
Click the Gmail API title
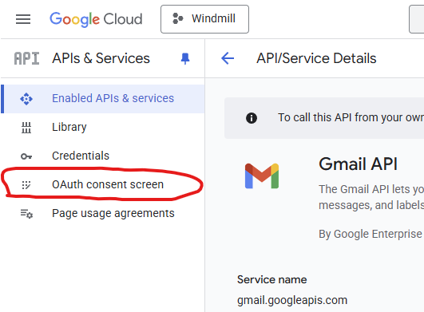[x=358, y=164]
